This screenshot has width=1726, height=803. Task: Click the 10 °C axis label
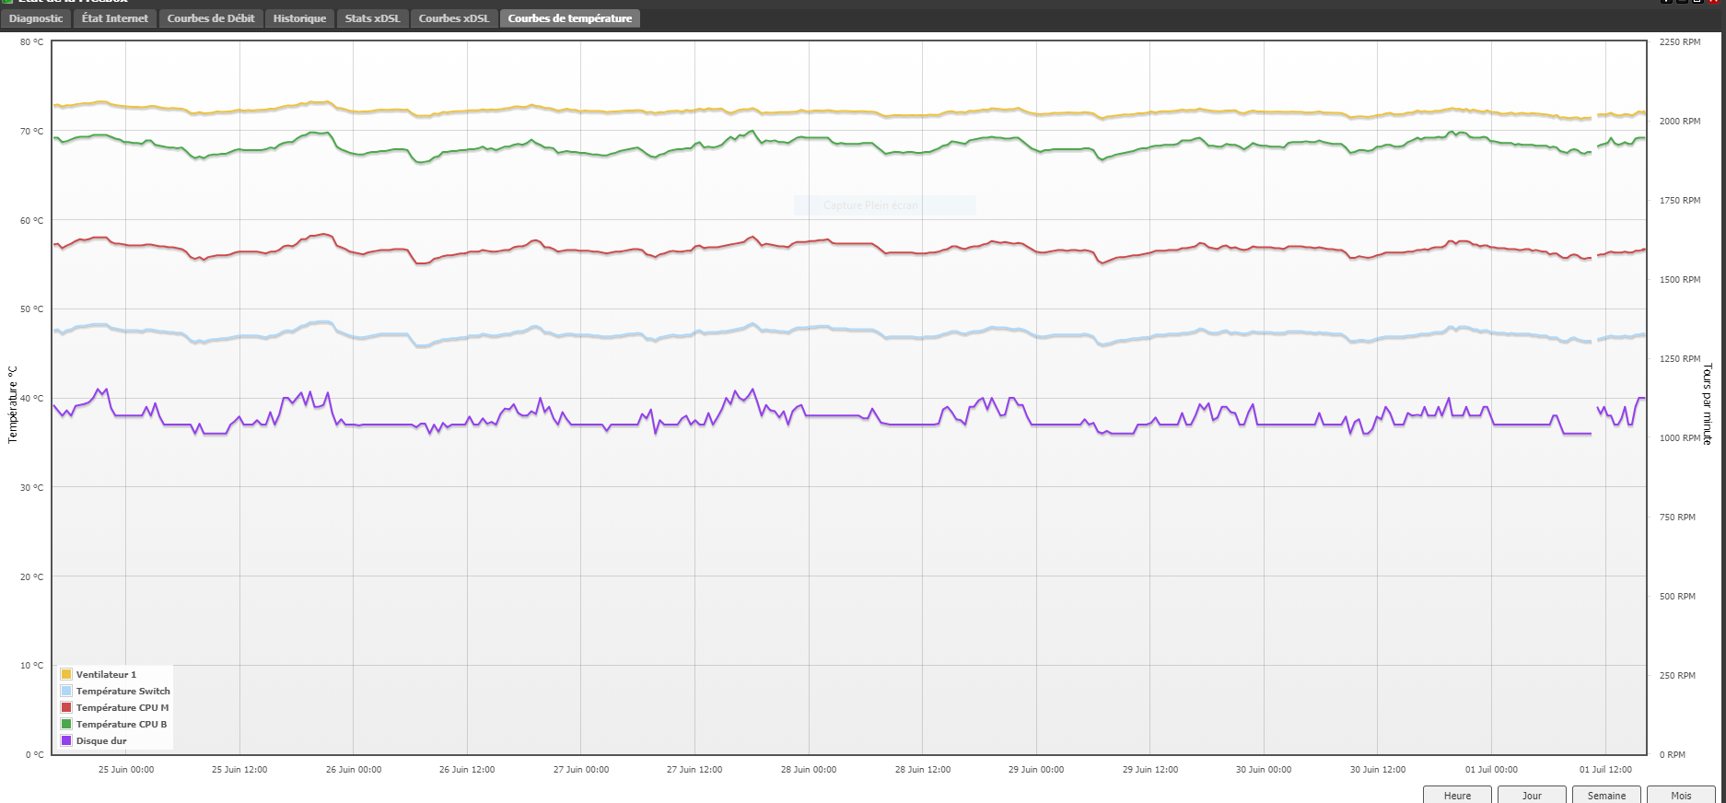coord(32,665)
